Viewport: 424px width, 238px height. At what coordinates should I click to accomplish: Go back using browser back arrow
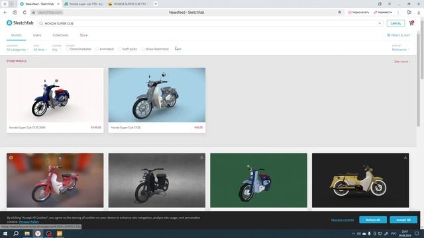tap(5, 13)
